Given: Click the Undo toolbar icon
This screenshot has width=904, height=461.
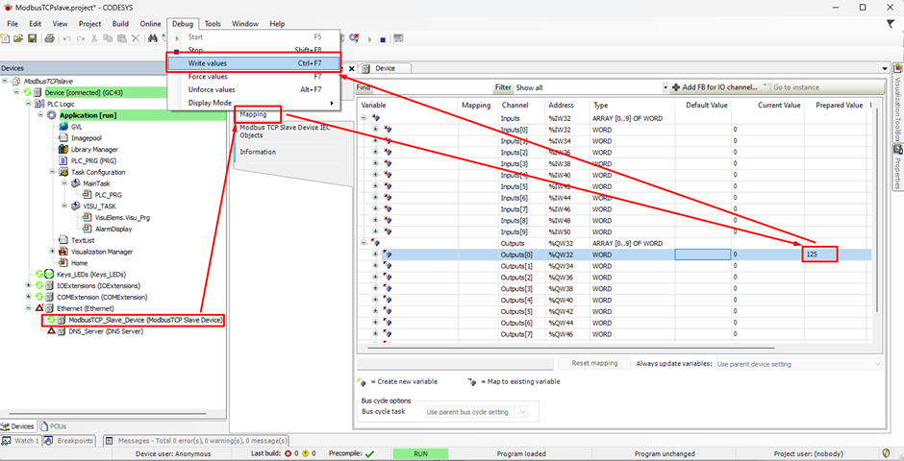Looking at the screenshot, I should 67,38.
